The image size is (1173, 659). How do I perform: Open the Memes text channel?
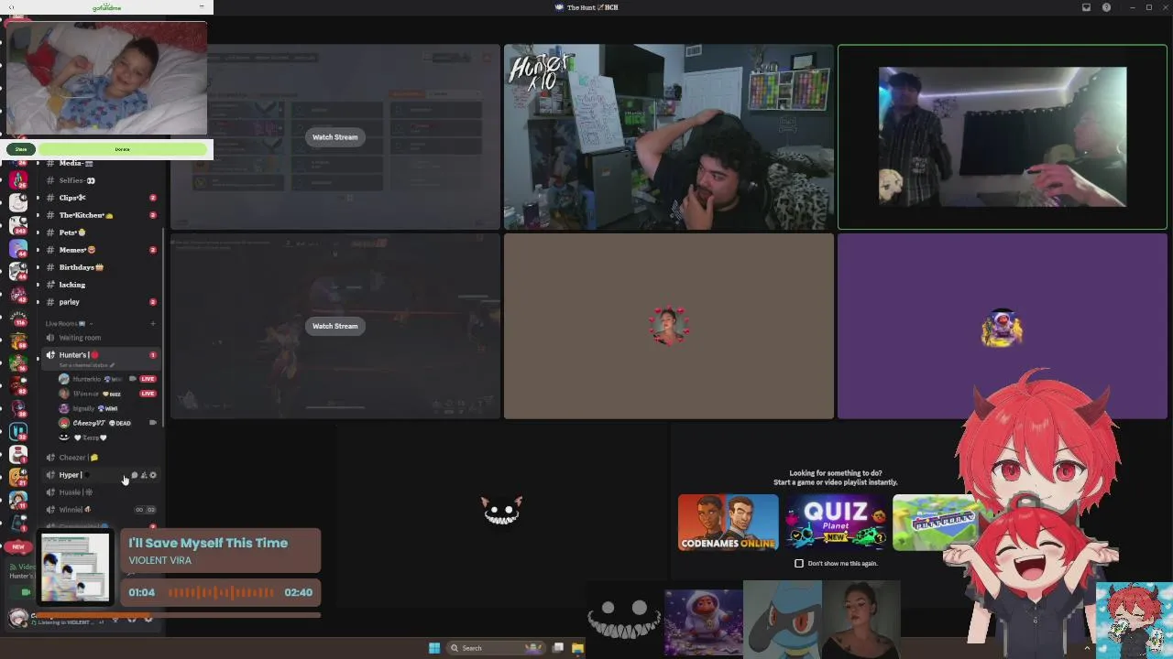[x=99, y=250]
